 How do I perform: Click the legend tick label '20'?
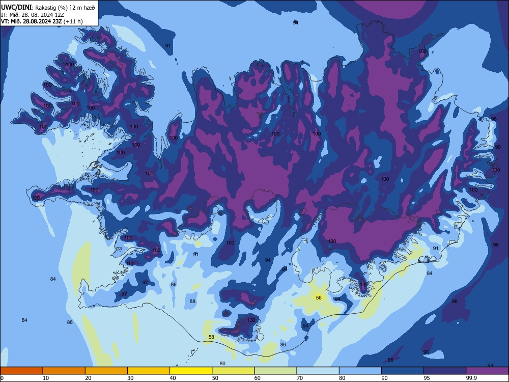click(x=88, y=378)
